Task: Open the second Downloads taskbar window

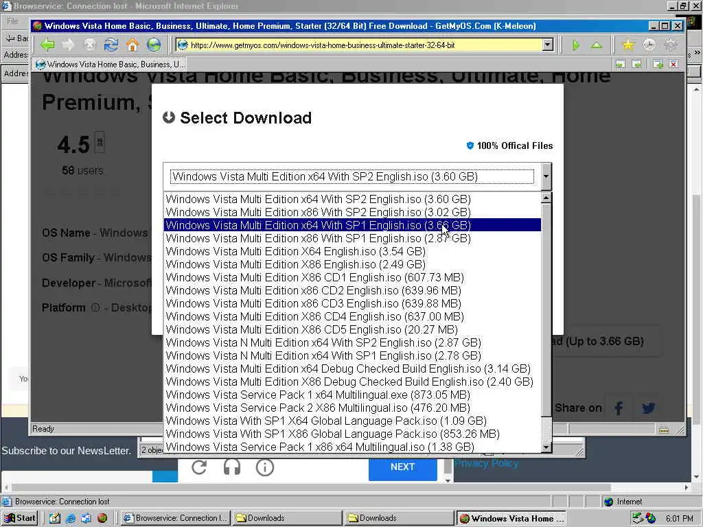Action: click(x=399, y=518)
